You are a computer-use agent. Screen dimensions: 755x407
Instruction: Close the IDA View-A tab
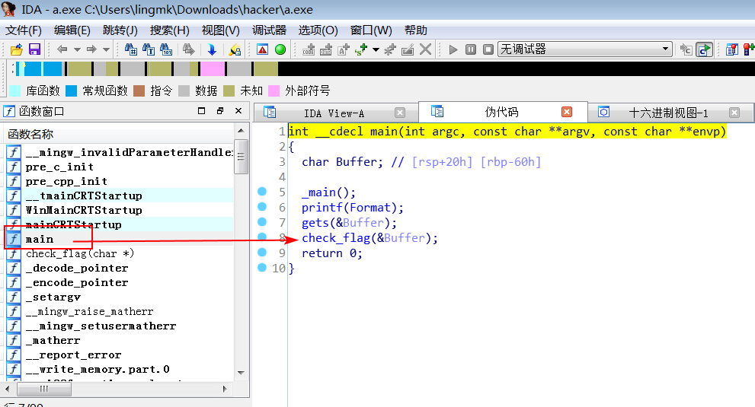[400, 113]
